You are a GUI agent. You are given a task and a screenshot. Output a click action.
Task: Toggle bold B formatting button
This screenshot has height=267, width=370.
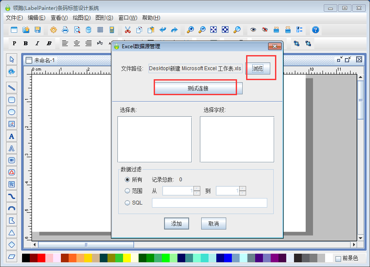[x=26, y=43]
